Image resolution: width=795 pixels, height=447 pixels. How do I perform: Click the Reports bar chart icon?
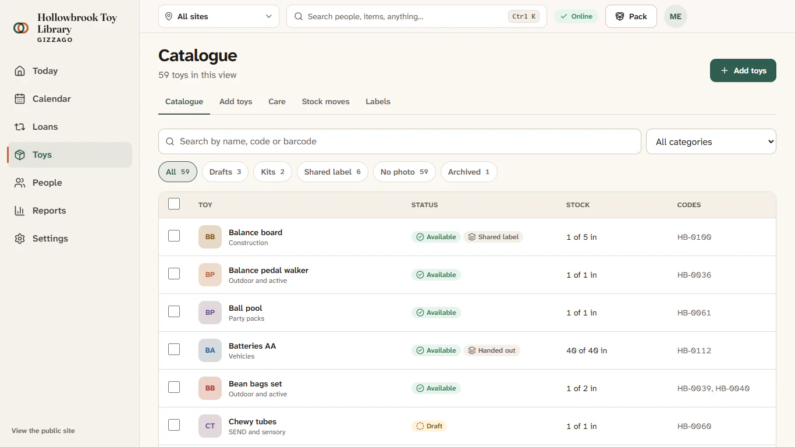[20, 211]
